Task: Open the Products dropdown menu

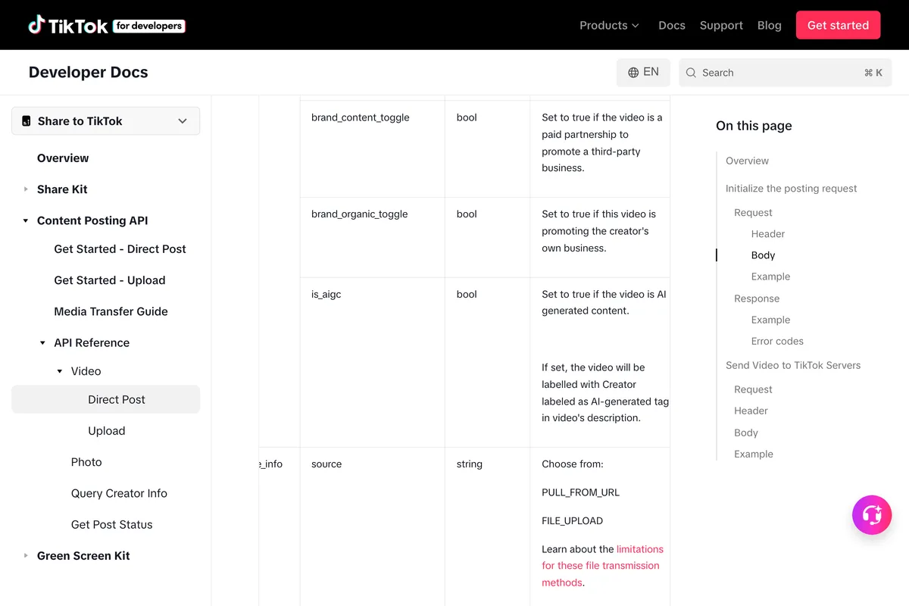Action: (609, 25)
